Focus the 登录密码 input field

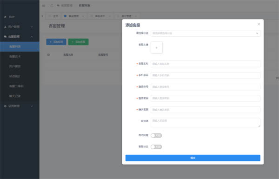coord(206,98)
